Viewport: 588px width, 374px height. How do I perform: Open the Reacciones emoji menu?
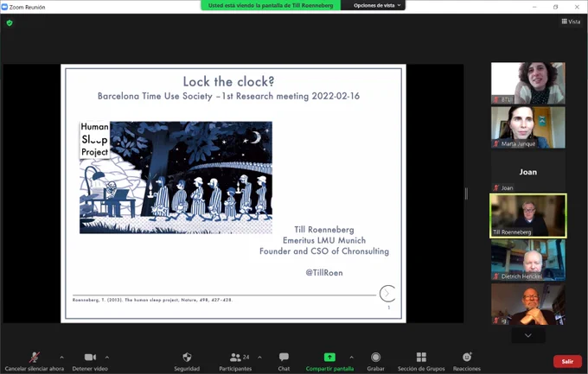[467, 361]
